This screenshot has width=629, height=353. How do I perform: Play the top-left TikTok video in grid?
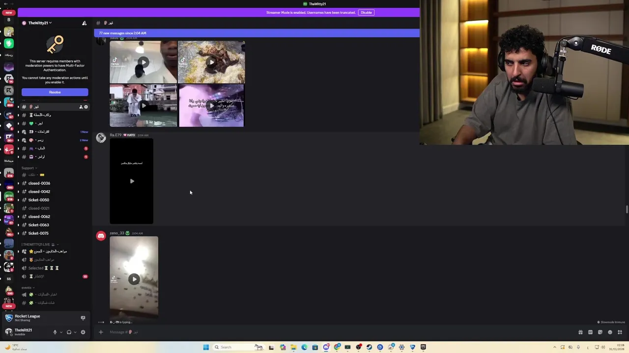[x=143, y=62]
